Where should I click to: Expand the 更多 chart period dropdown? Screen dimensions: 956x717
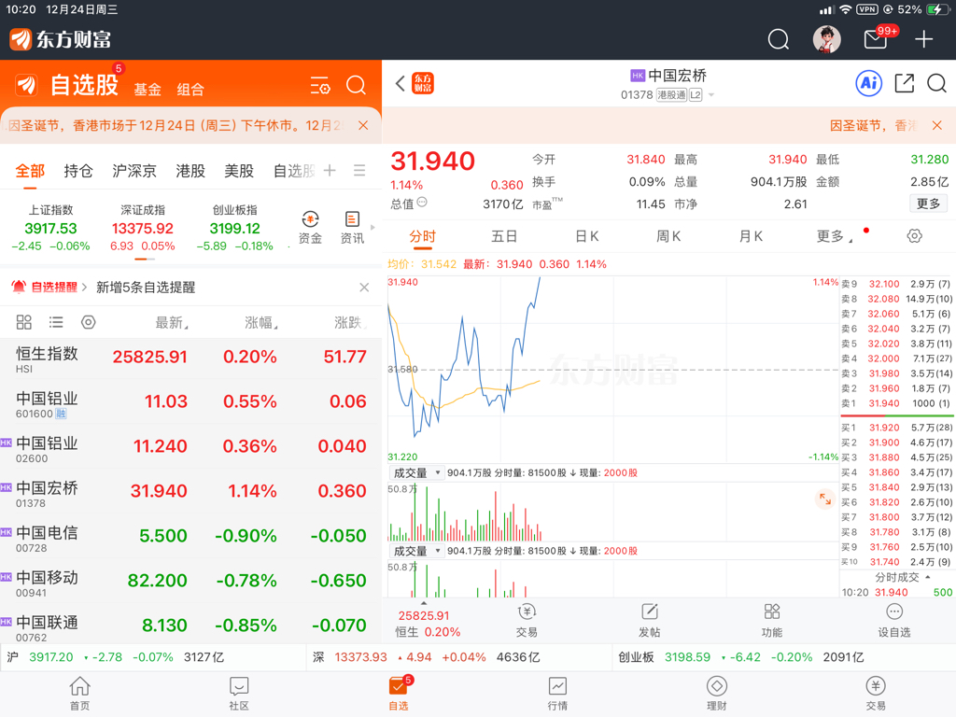[834, 236]
